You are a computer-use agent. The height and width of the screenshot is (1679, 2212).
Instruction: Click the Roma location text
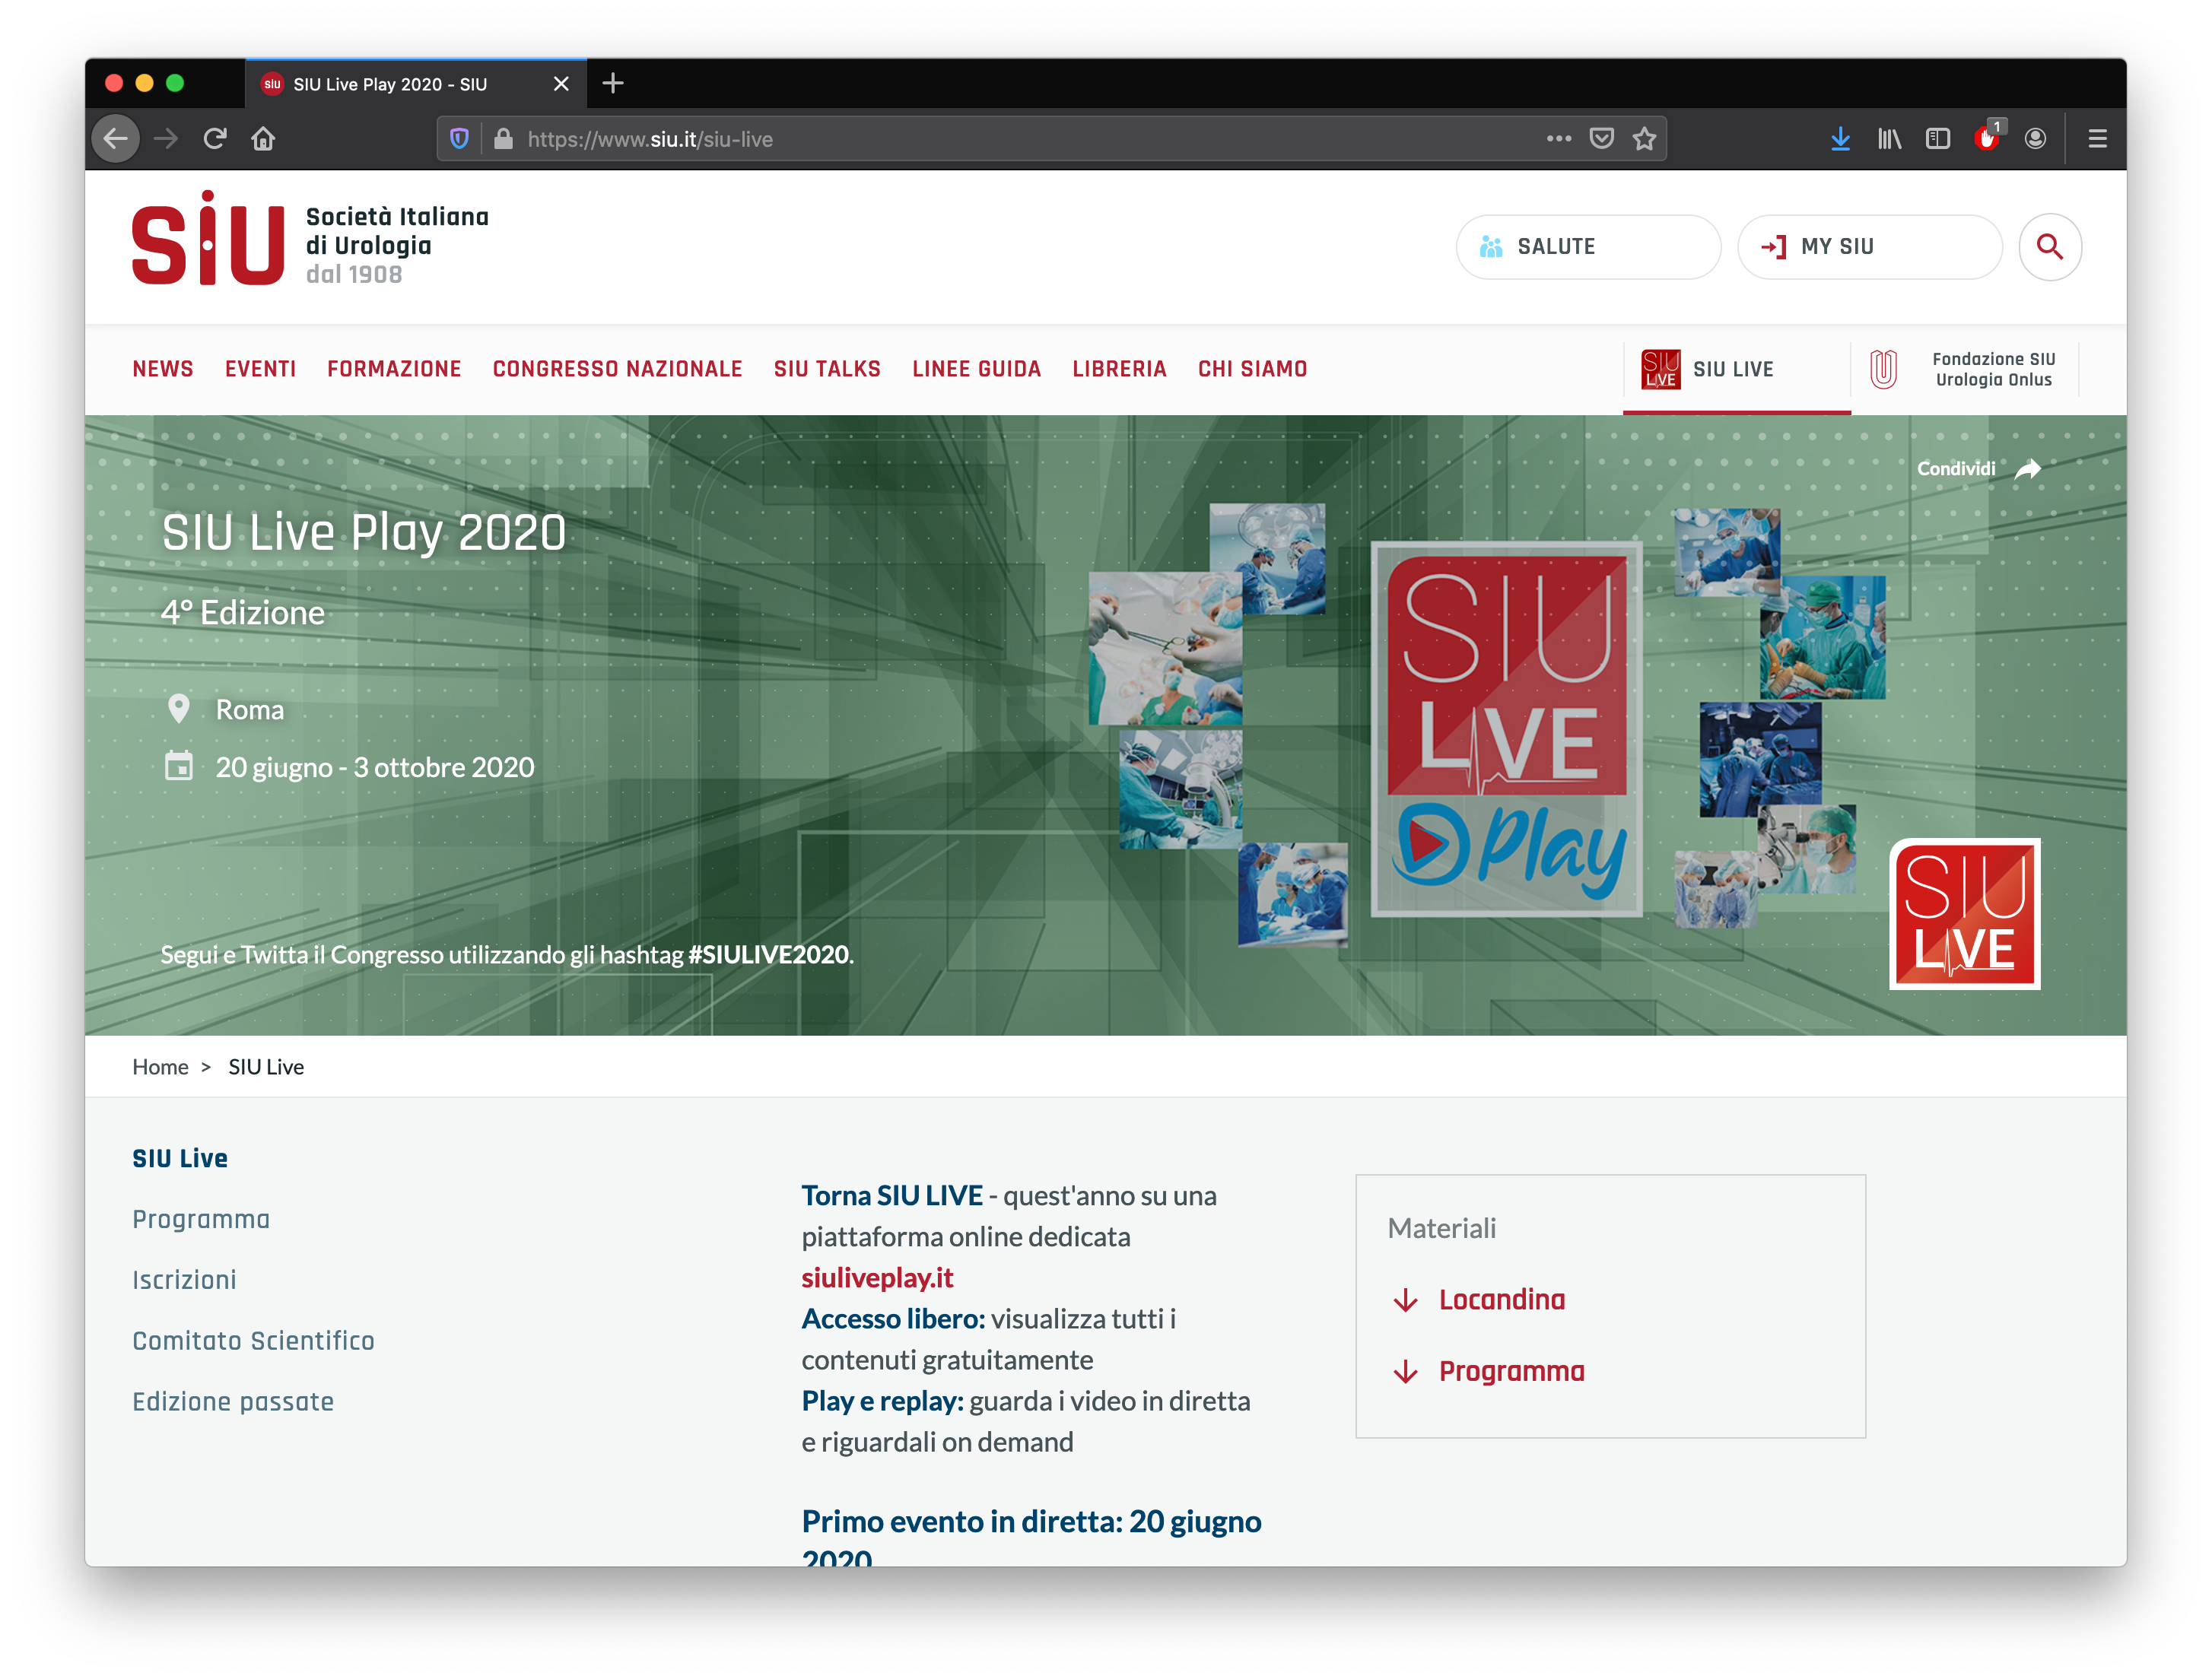point(250,710)
